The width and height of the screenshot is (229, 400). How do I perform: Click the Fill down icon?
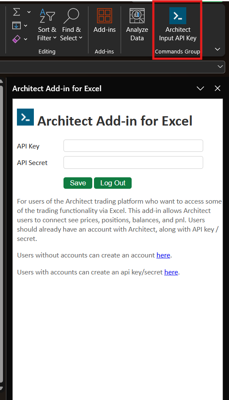point(17,25)
